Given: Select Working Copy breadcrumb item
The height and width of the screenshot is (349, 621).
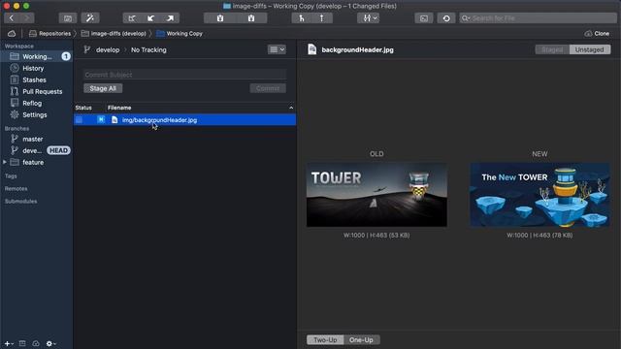Looking at the screenshot, I should point(180,34).
